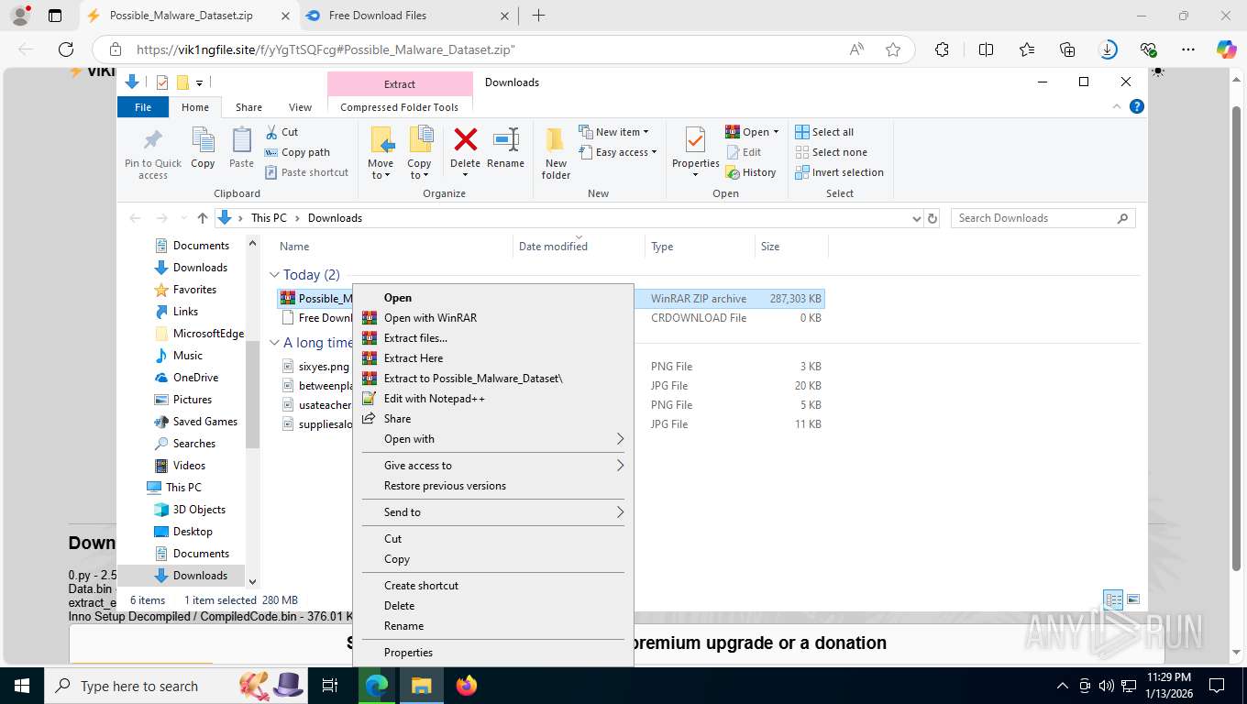Click the refresh button beside address bar

pyautogui.click(x=932, y=218)
